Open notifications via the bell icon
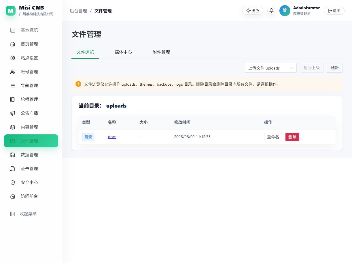The height and width of the screenshot is (263, 352). pos(271,11)
